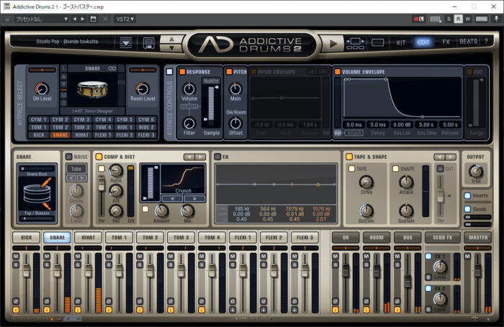Click the Output Trim knob
The width and height of the screenshot is (504, 327).
[x=475, y=171]
